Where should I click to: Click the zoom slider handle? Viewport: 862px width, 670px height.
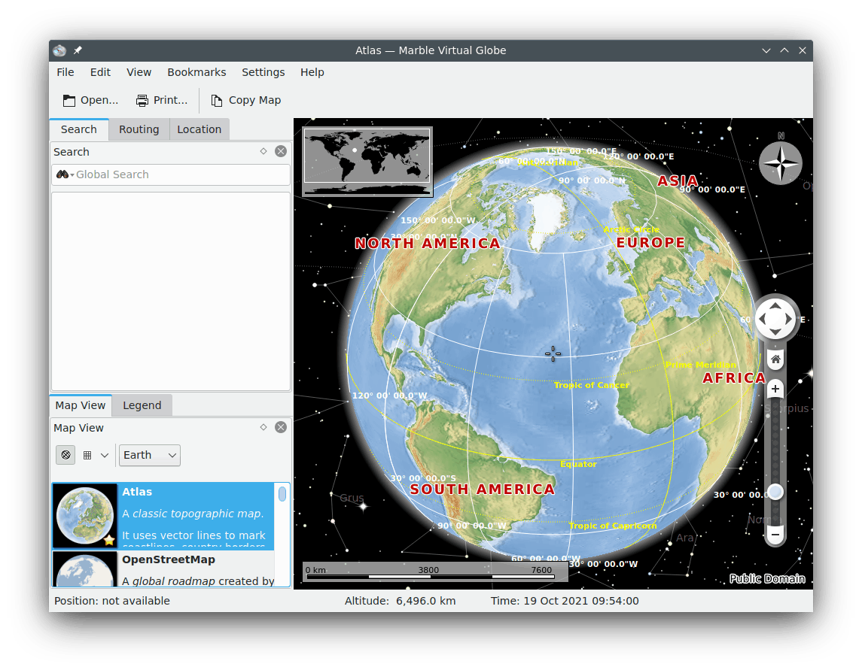pos(775,492)
